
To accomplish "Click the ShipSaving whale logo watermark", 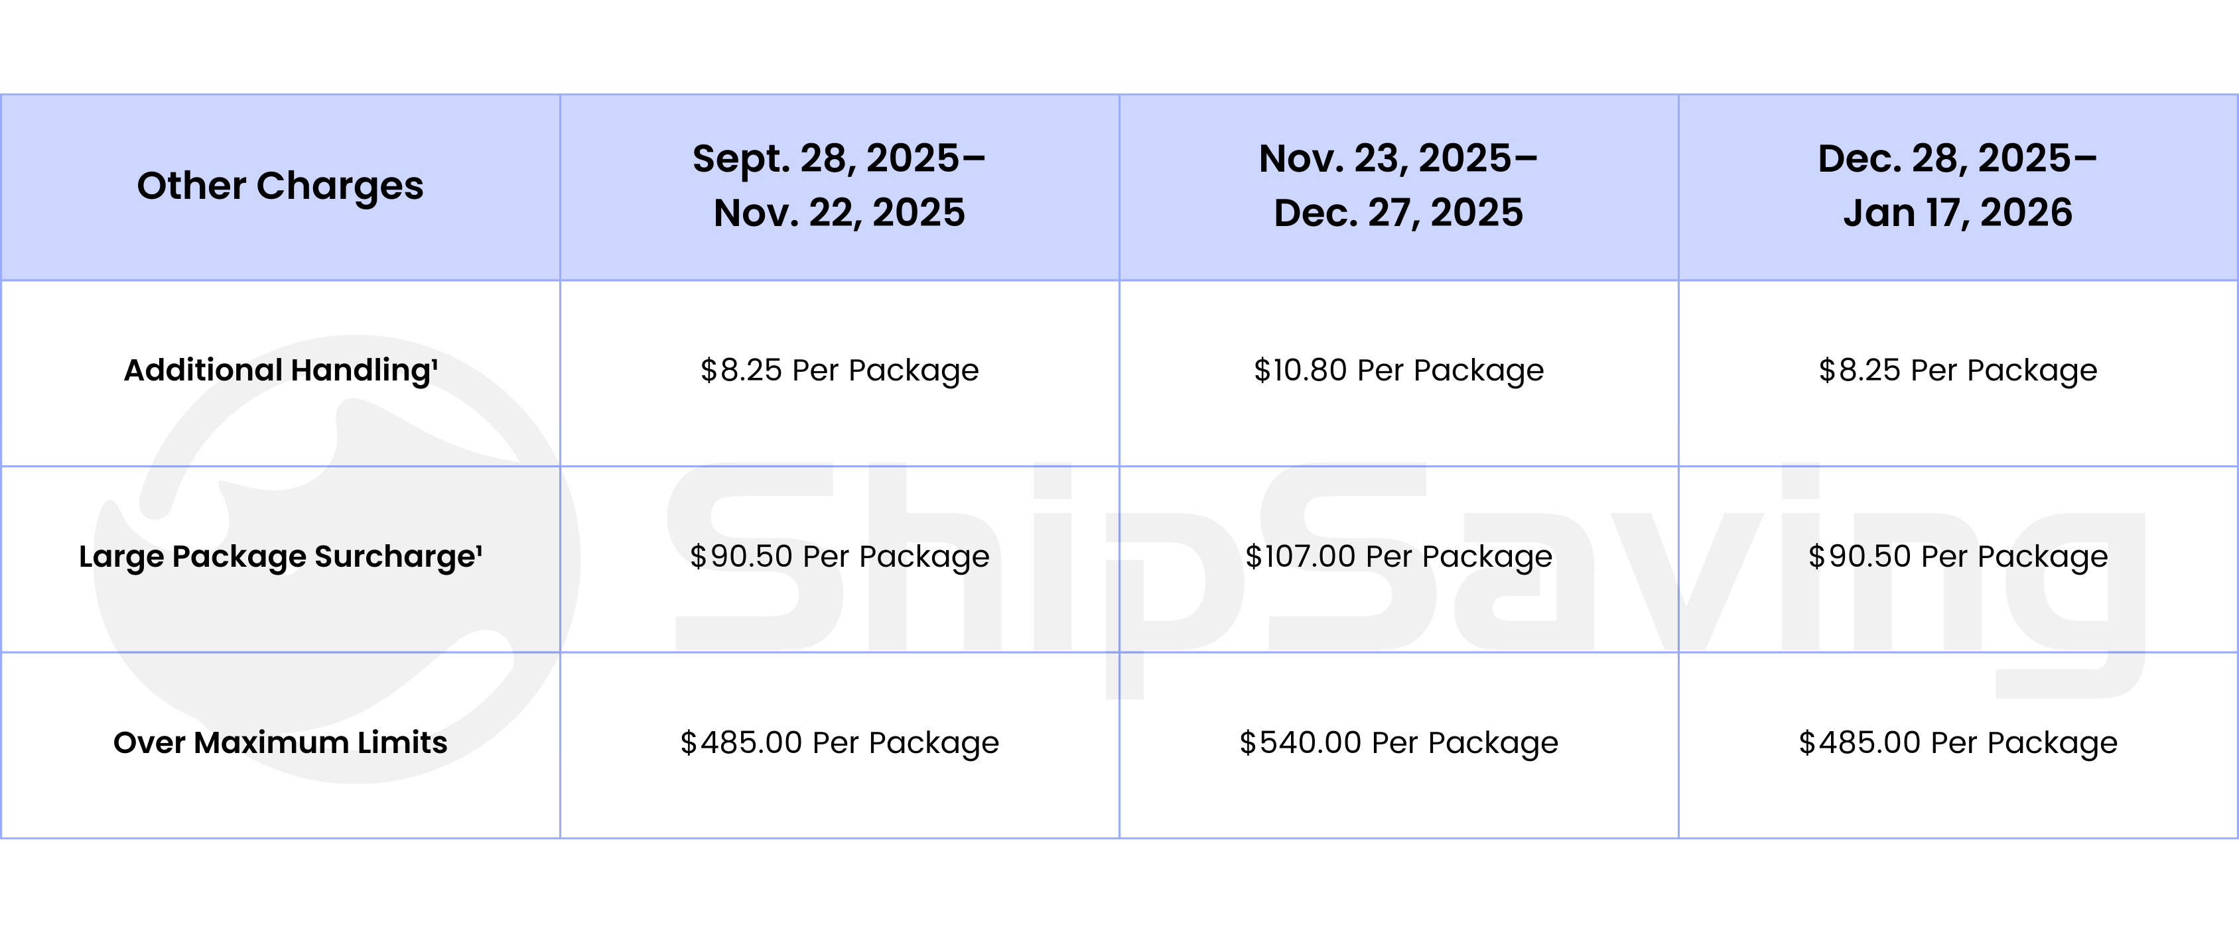I will tap(337, 559).
